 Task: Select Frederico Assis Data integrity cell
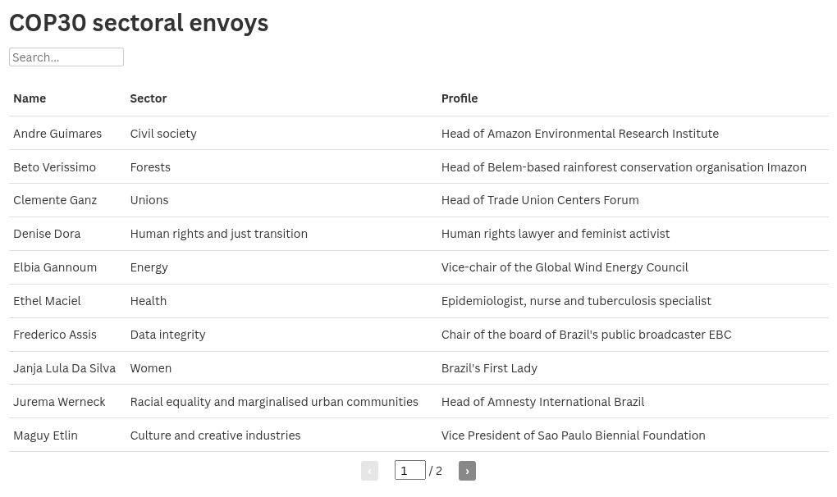point(167,335)
